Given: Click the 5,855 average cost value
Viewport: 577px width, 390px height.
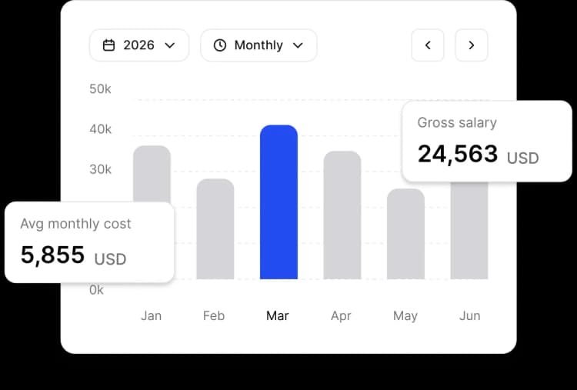Looking at the screenshot, I should [52, 255].
